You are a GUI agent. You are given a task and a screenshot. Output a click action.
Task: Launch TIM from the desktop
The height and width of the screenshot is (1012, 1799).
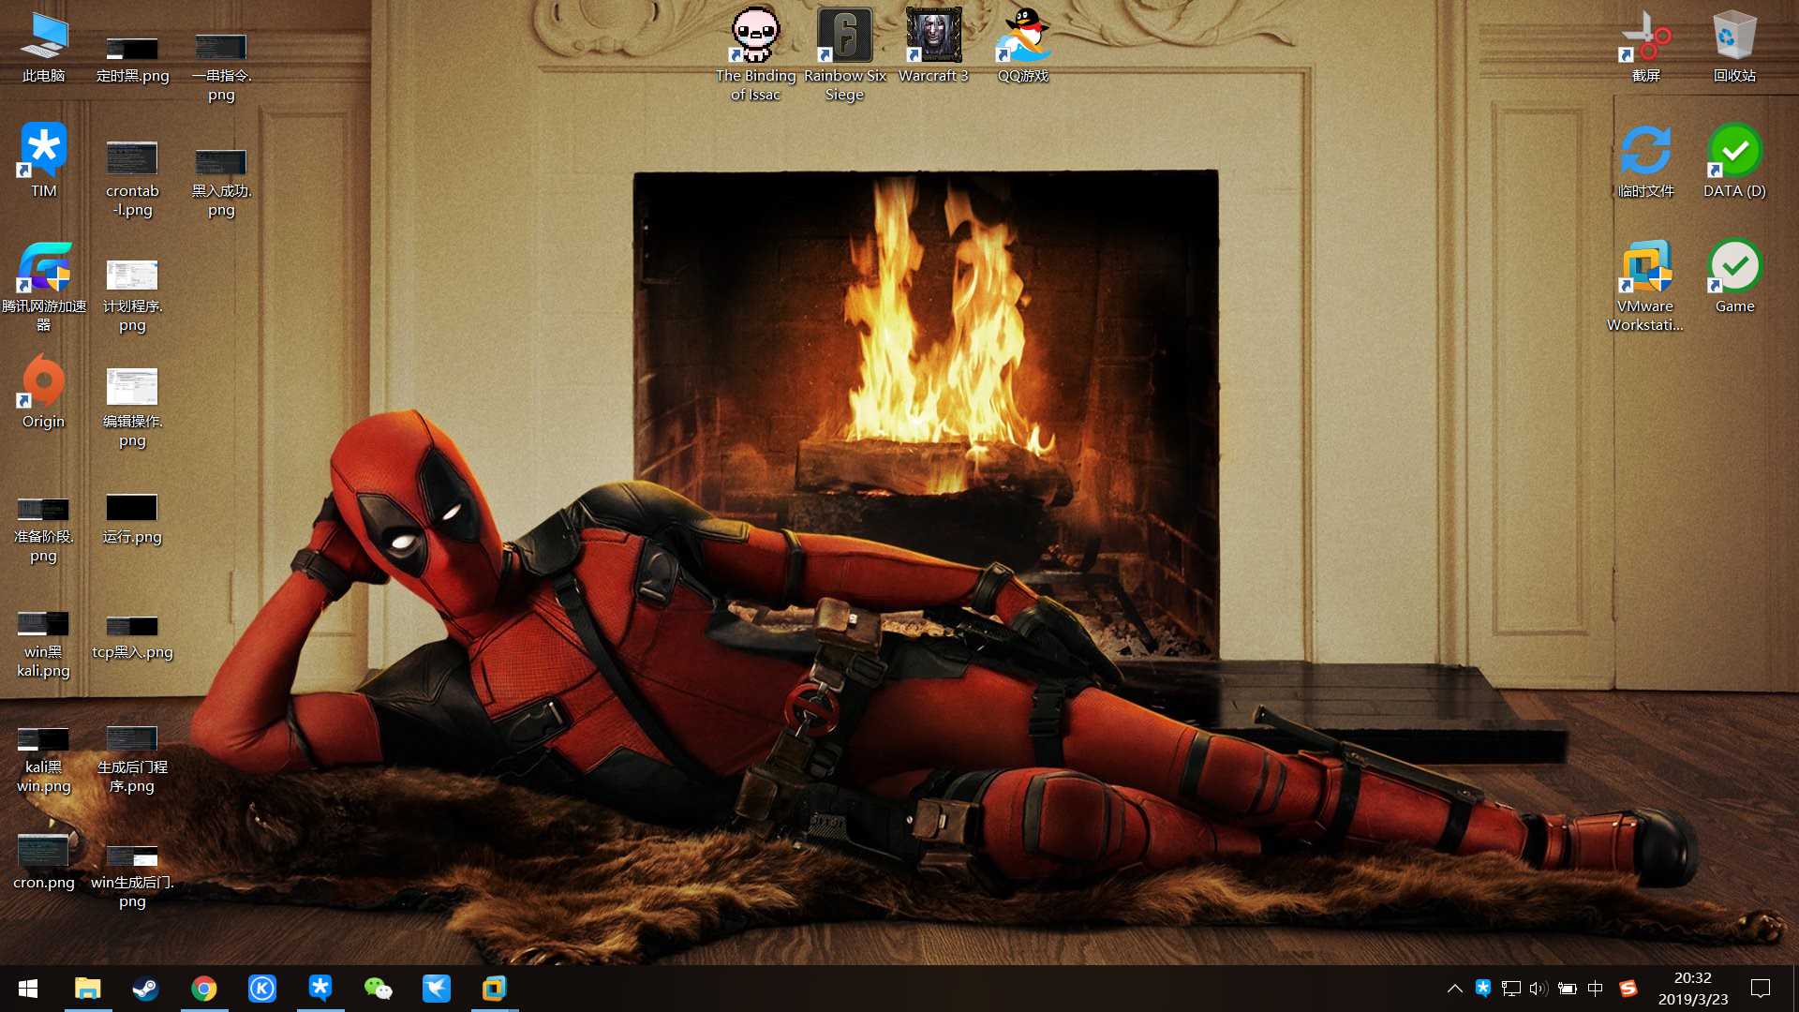tap(44, 161)
